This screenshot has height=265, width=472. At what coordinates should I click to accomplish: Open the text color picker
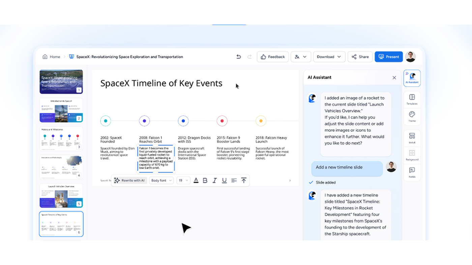(x=196, y=180)
